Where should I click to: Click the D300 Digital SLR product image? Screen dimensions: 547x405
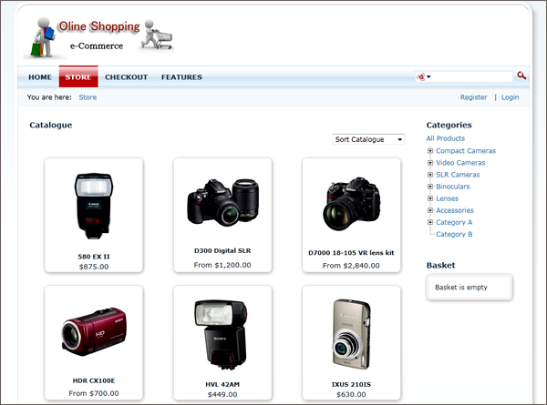click(223, 202)
